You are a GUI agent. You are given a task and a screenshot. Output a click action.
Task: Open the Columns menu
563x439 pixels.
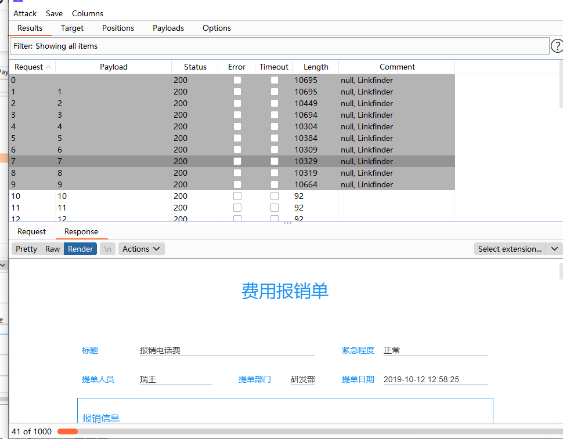[x=88, y=13]
